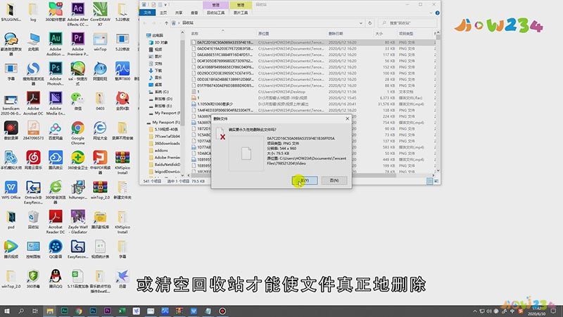Switch to the 主页 ribbon tab
Screen dimensions: 563x317
(x=163, y=13)
